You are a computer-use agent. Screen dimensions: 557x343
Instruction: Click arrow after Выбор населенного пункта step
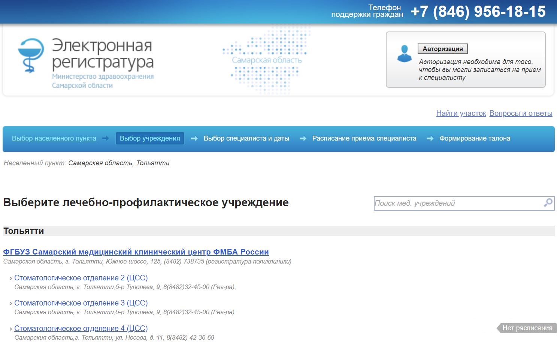coord(106,138)
